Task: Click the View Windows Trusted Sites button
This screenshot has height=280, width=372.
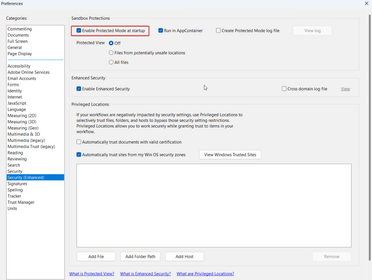Action: click(230, 155)
